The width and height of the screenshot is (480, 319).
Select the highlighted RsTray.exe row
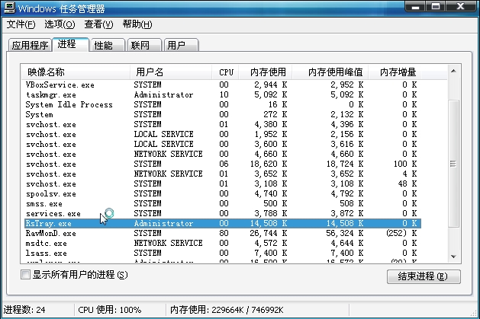223,223
